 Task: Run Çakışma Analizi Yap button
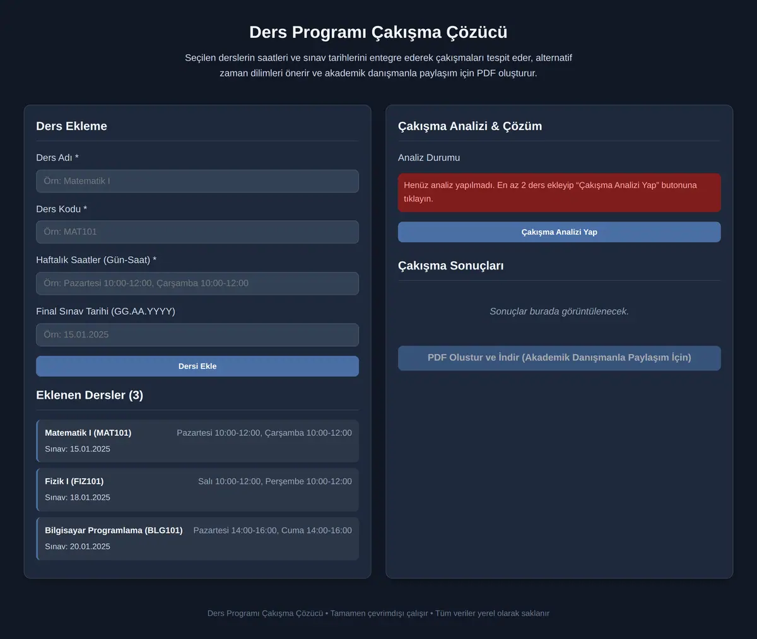click(559, 232)
